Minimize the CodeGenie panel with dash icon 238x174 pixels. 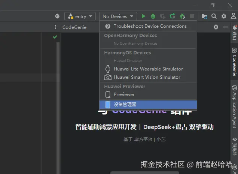click(x=226, y=27)
